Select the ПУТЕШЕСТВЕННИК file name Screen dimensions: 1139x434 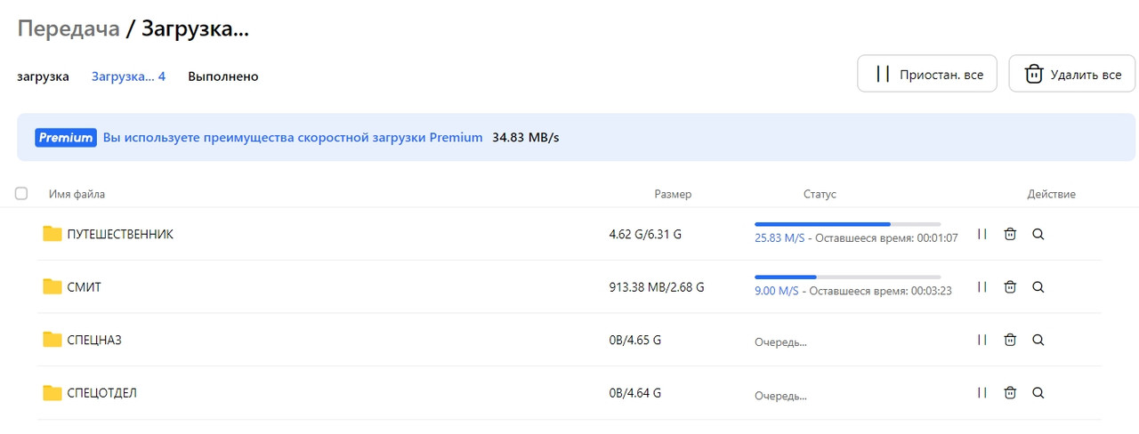[x=120, y=234]
